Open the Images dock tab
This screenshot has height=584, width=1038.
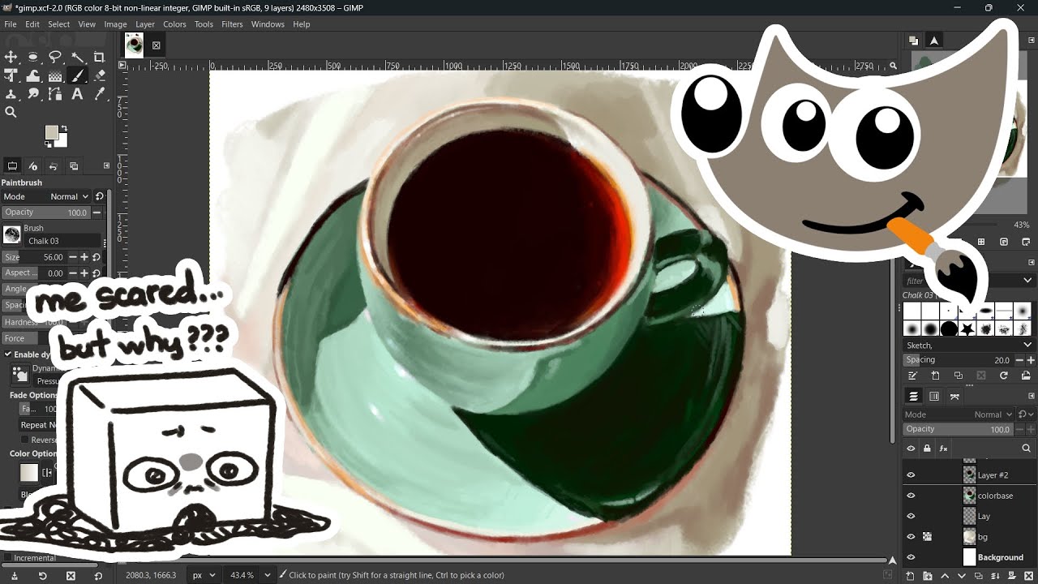[x=74, y=166]
